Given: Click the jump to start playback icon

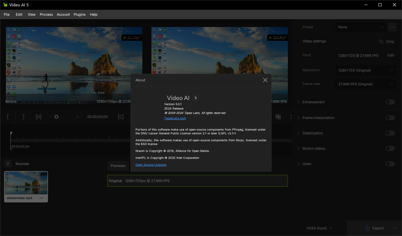Looking at the screenshot, I should (121, 117).
